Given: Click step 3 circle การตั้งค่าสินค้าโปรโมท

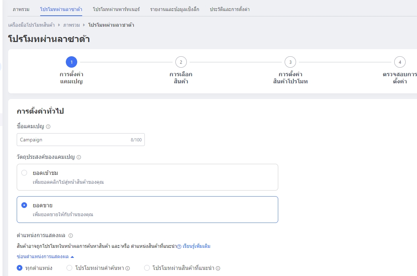Looking at the screenshot, I should pyautogui.click(x=290, y=62).
